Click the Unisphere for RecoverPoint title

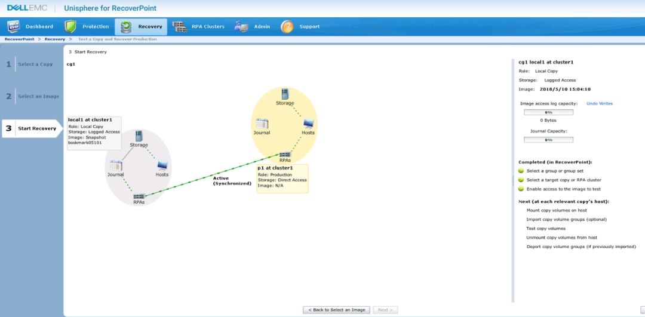110,8
